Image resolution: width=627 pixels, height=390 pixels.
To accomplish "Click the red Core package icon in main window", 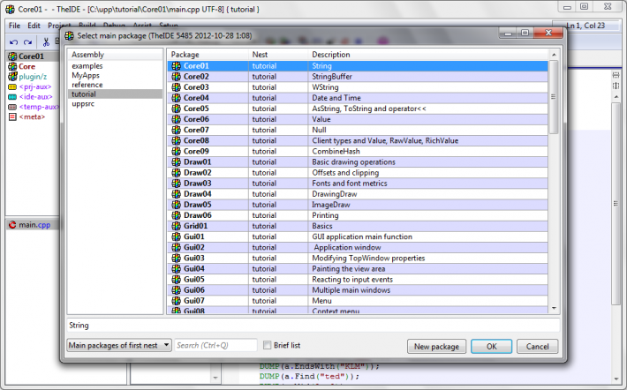I will [x=12, y=66].
